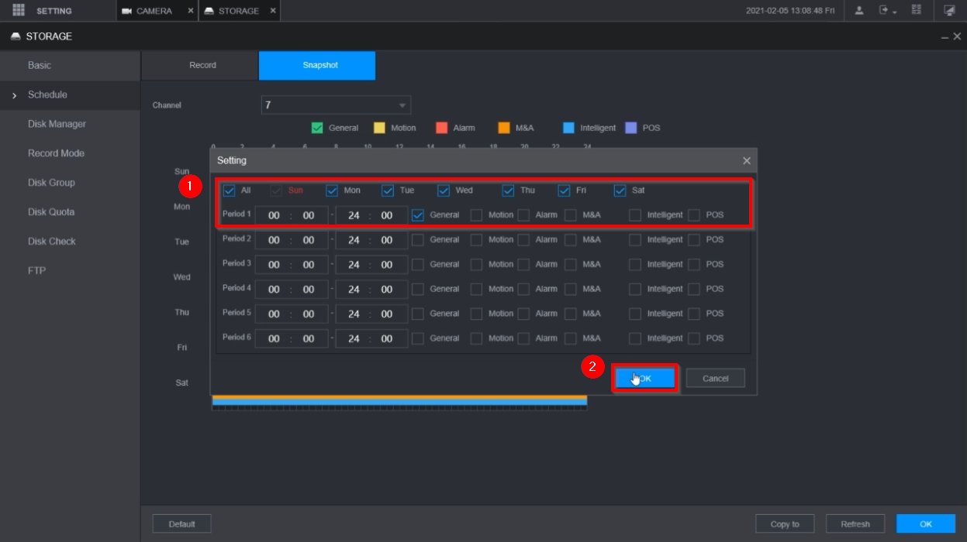Toggle the Wed day checkbox
967x542 pixels.
click(x=444, y=190)
